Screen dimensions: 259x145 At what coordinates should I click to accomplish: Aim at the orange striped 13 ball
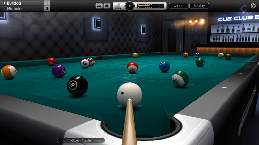tap(9, 72)
